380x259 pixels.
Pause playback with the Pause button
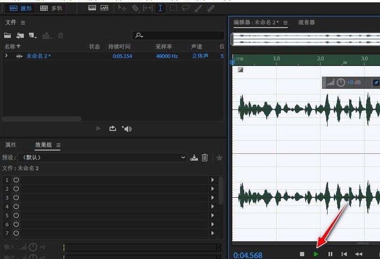pos(330,254)
